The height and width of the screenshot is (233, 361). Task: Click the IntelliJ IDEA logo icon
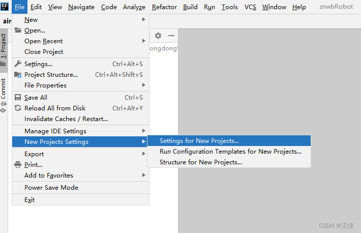[5, 7]
